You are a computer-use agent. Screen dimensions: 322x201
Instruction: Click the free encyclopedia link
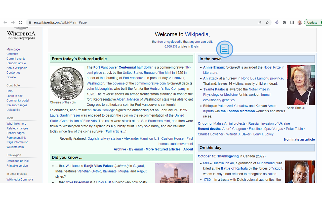point(170,42)
